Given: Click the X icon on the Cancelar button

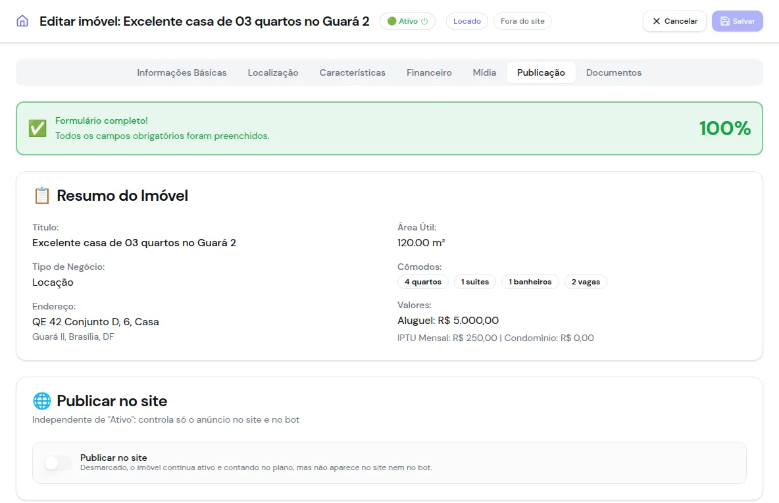Looking at the screenshot, I should (x=656, y=21).
